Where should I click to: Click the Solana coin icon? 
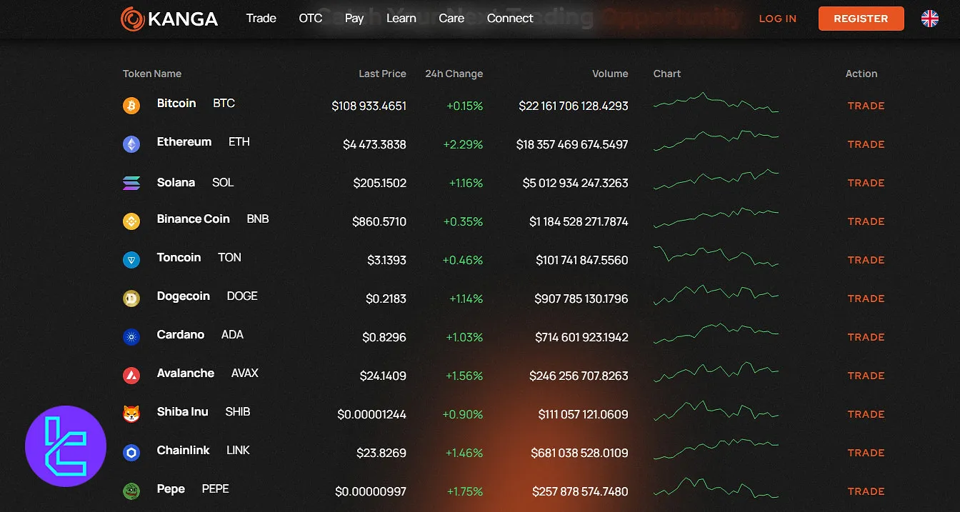coord(131,183)
